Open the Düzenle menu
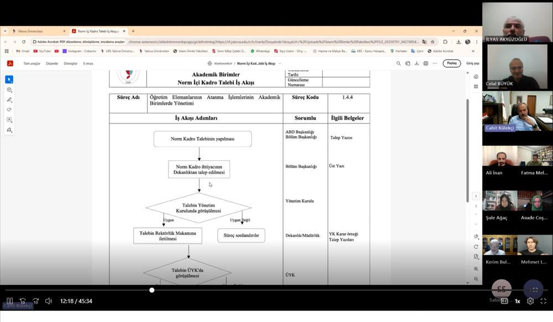553x322 pixels. point(52,64)
